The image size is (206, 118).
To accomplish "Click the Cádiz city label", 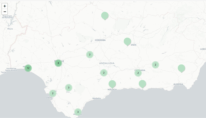I will (x=49, y=98).
